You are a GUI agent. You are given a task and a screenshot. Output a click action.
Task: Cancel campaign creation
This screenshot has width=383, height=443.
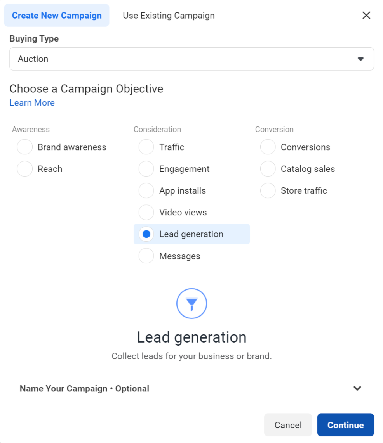point(288,425)
